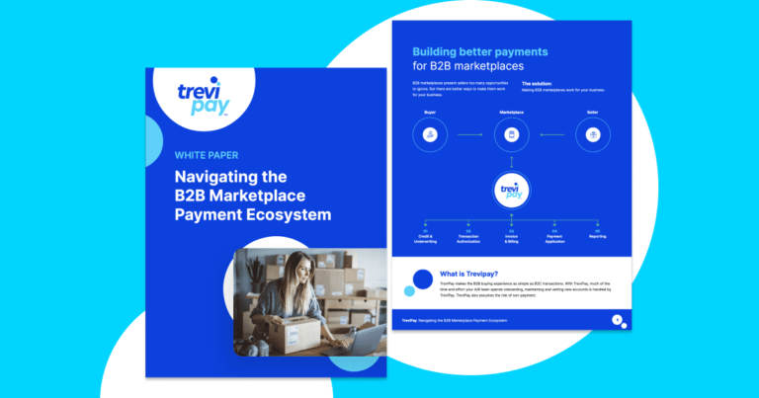Viewport: 759px width, 398px height.
Task: Click the Marketplace icon in the diagram
Action: [512, 134]
